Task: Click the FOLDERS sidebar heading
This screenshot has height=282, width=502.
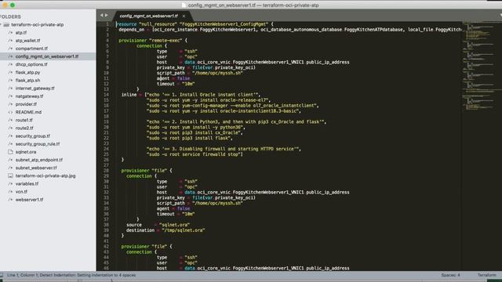Action: pos(10,16)
